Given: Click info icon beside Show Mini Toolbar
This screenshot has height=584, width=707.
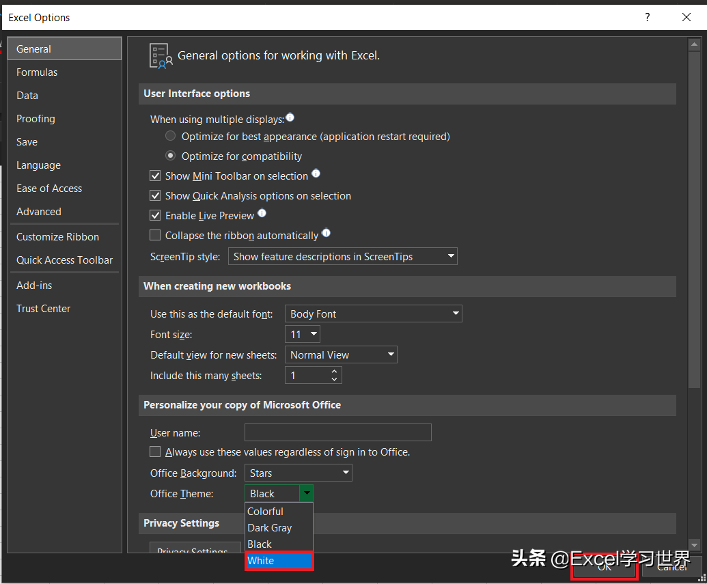Looking at the screenshot, I should pos(316,173).
